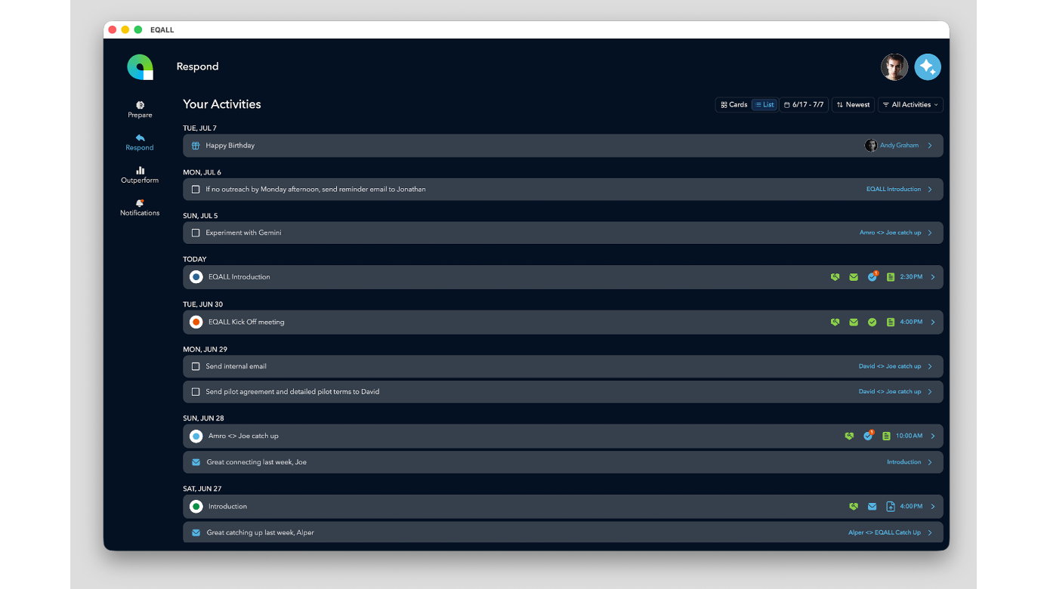
Task: Click the EQALL logo in top left
Action: point(140,67)
